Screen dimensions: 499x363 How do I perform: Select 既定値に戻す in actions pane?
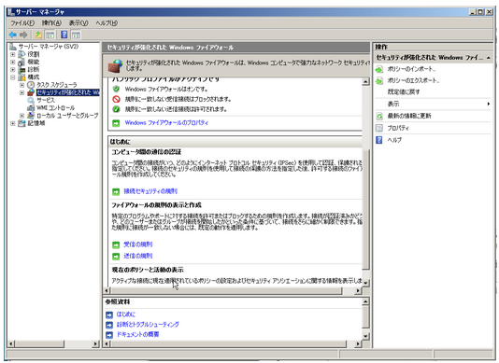pyautogui.click(x=403, y=92)
